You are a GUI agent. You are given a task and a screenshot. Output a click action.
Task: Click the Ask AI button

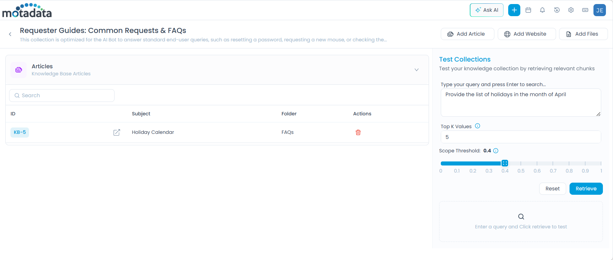coord(486,10)
